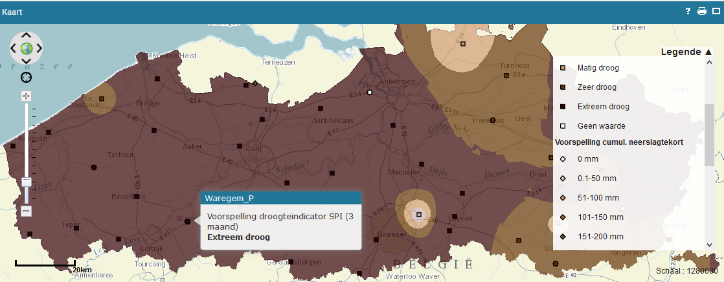Click the locate-me crosshair icon
Viewport: 724px width, 282px height.
(26, 77)
